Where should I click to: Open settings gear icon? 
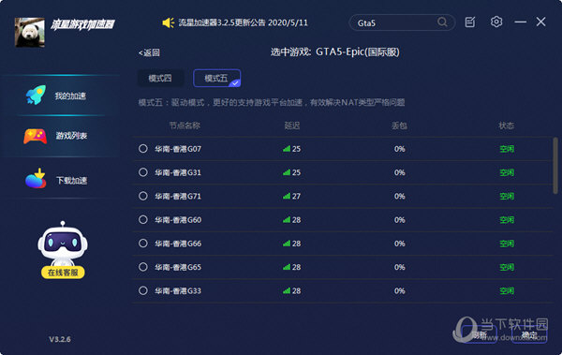tap(496, 22)
